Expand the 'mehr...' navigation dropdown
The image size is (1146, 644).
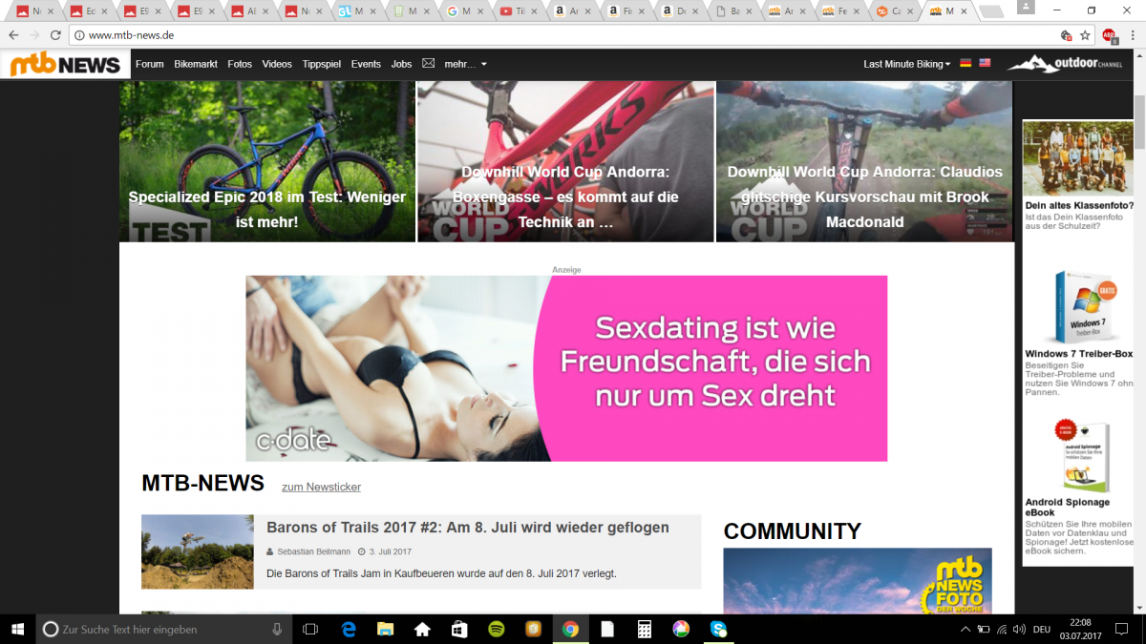466,64
